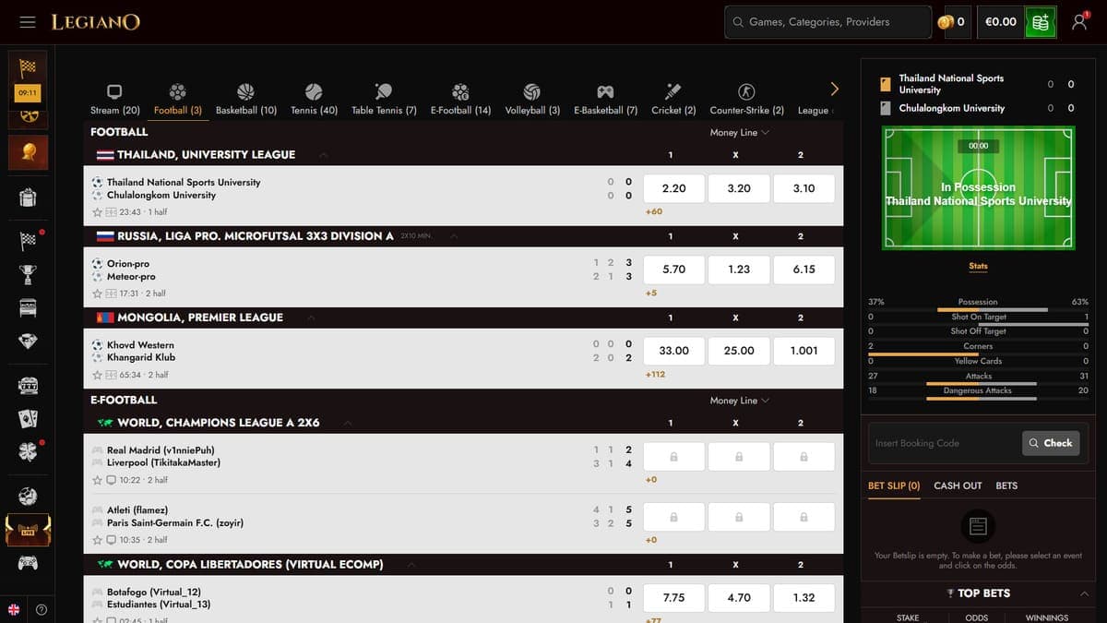Open help question mark icon
1107x623 pixels.
tap(42, 609)
